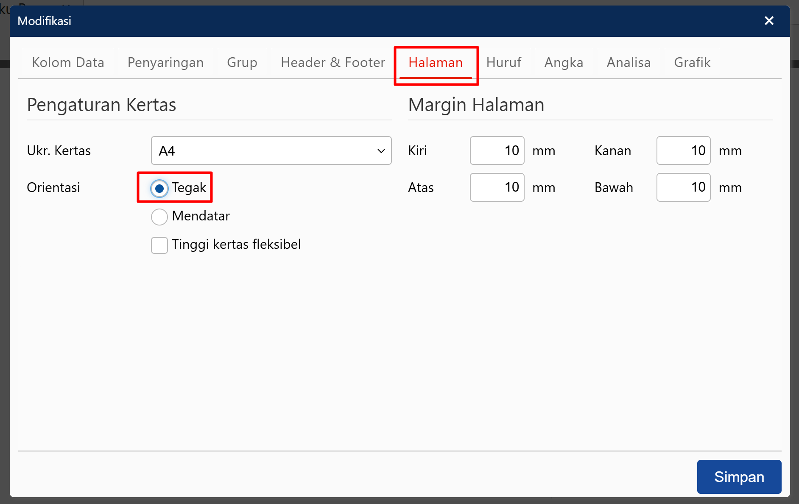This screenshot has height=504, width=799.
Task: Select the Atas margin input
Action: [x=497, y=187]
